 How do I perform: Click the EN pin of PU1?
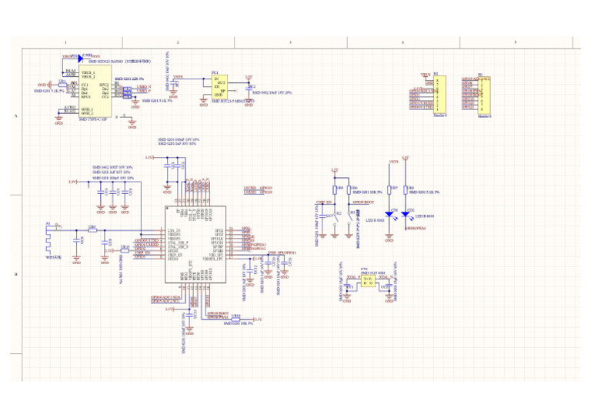coord(217,87)
